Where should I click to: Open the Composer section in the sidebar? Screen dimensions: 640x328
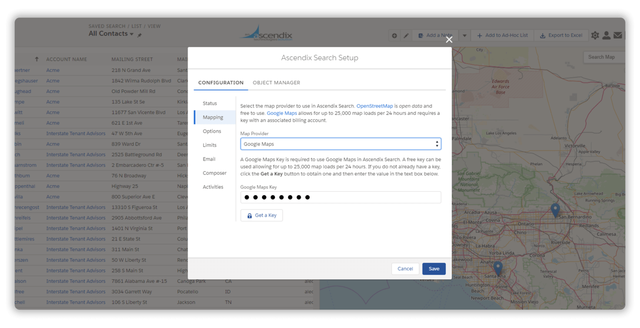coord(215,173)
